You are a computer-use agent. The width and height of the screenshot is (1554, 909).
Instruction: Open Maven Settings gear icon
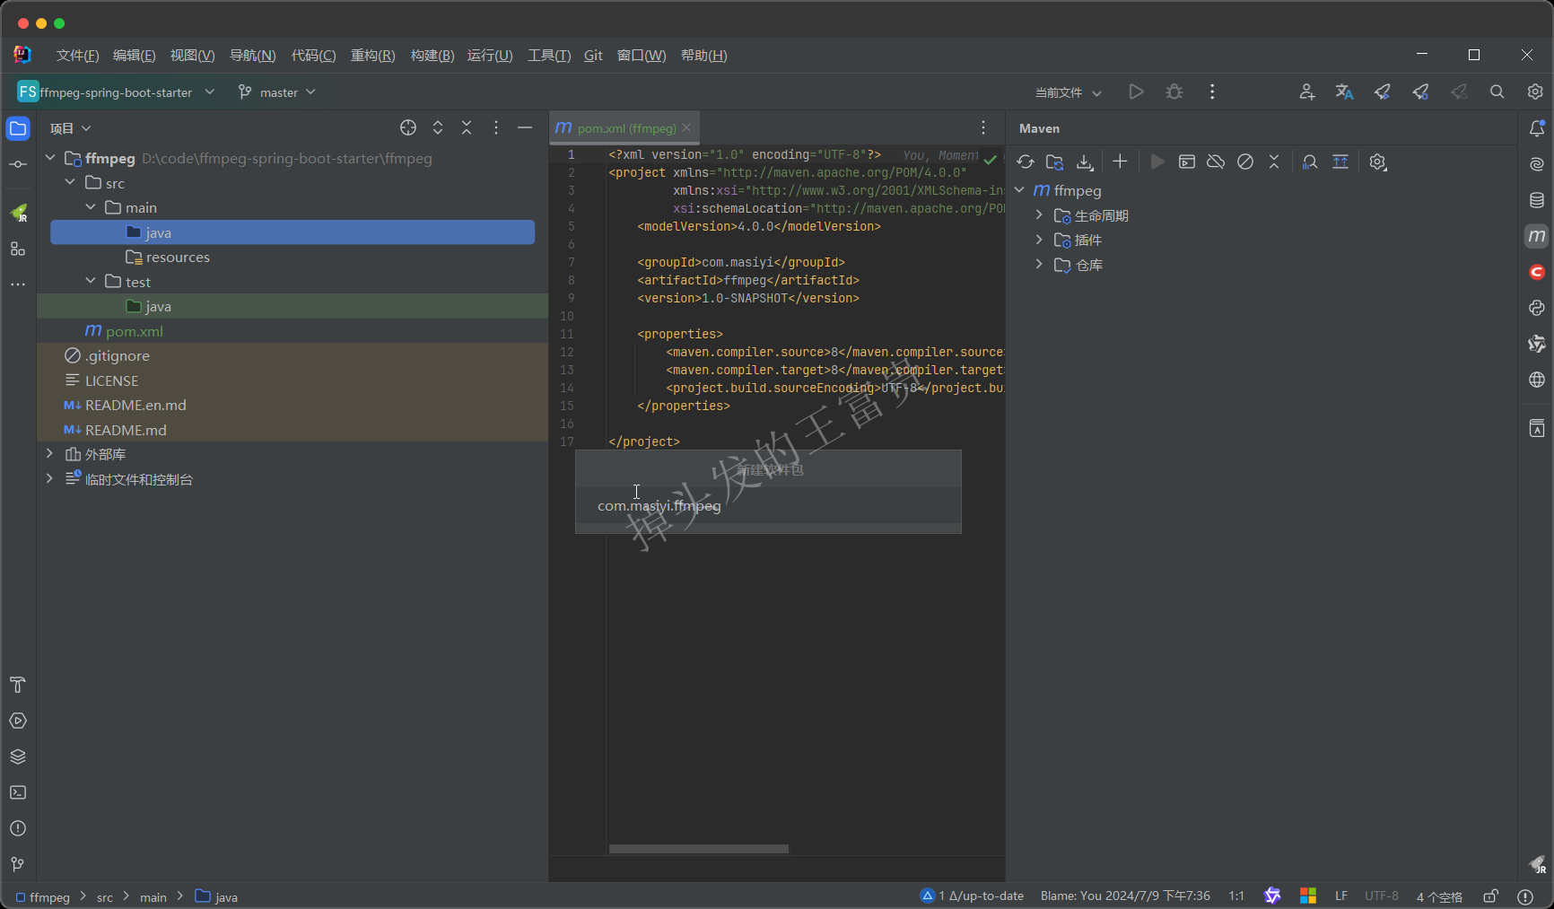1378,162
